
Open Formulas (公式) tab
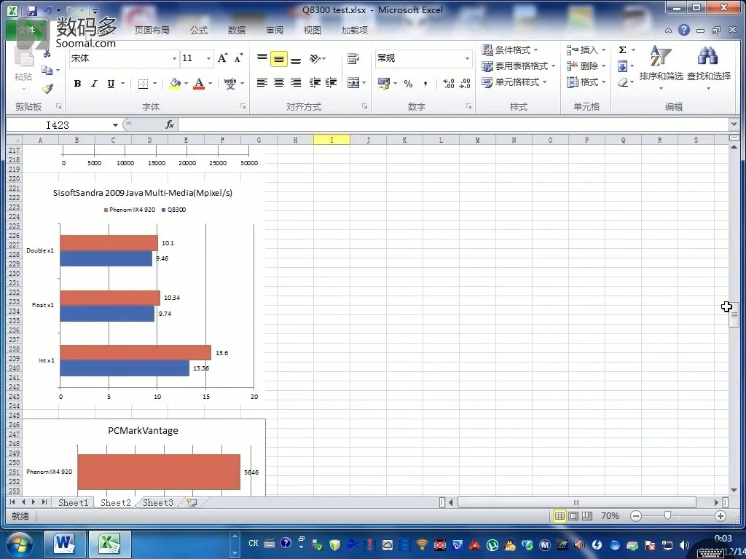(199, 31)
